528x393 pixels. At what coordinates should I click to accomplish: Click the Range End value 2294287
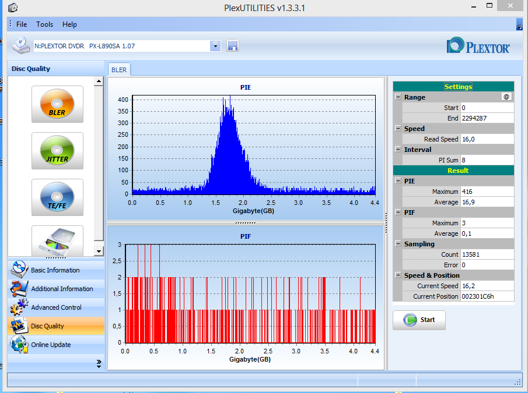(487, 118)
